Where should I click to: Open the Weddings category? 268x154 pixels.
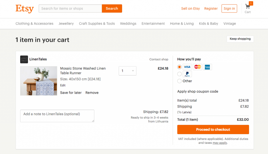[128, 23]
